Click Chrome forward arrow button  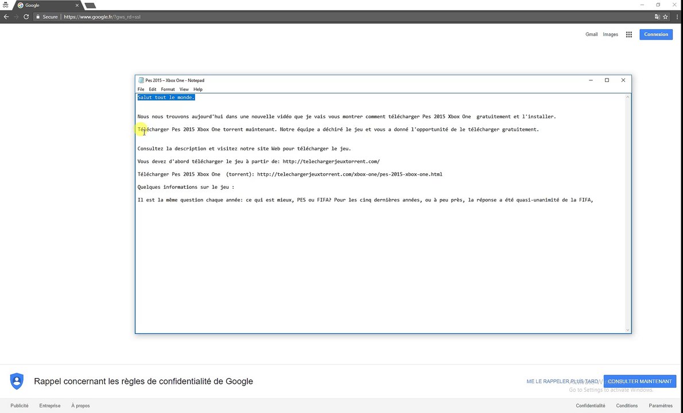coord(16,17)
